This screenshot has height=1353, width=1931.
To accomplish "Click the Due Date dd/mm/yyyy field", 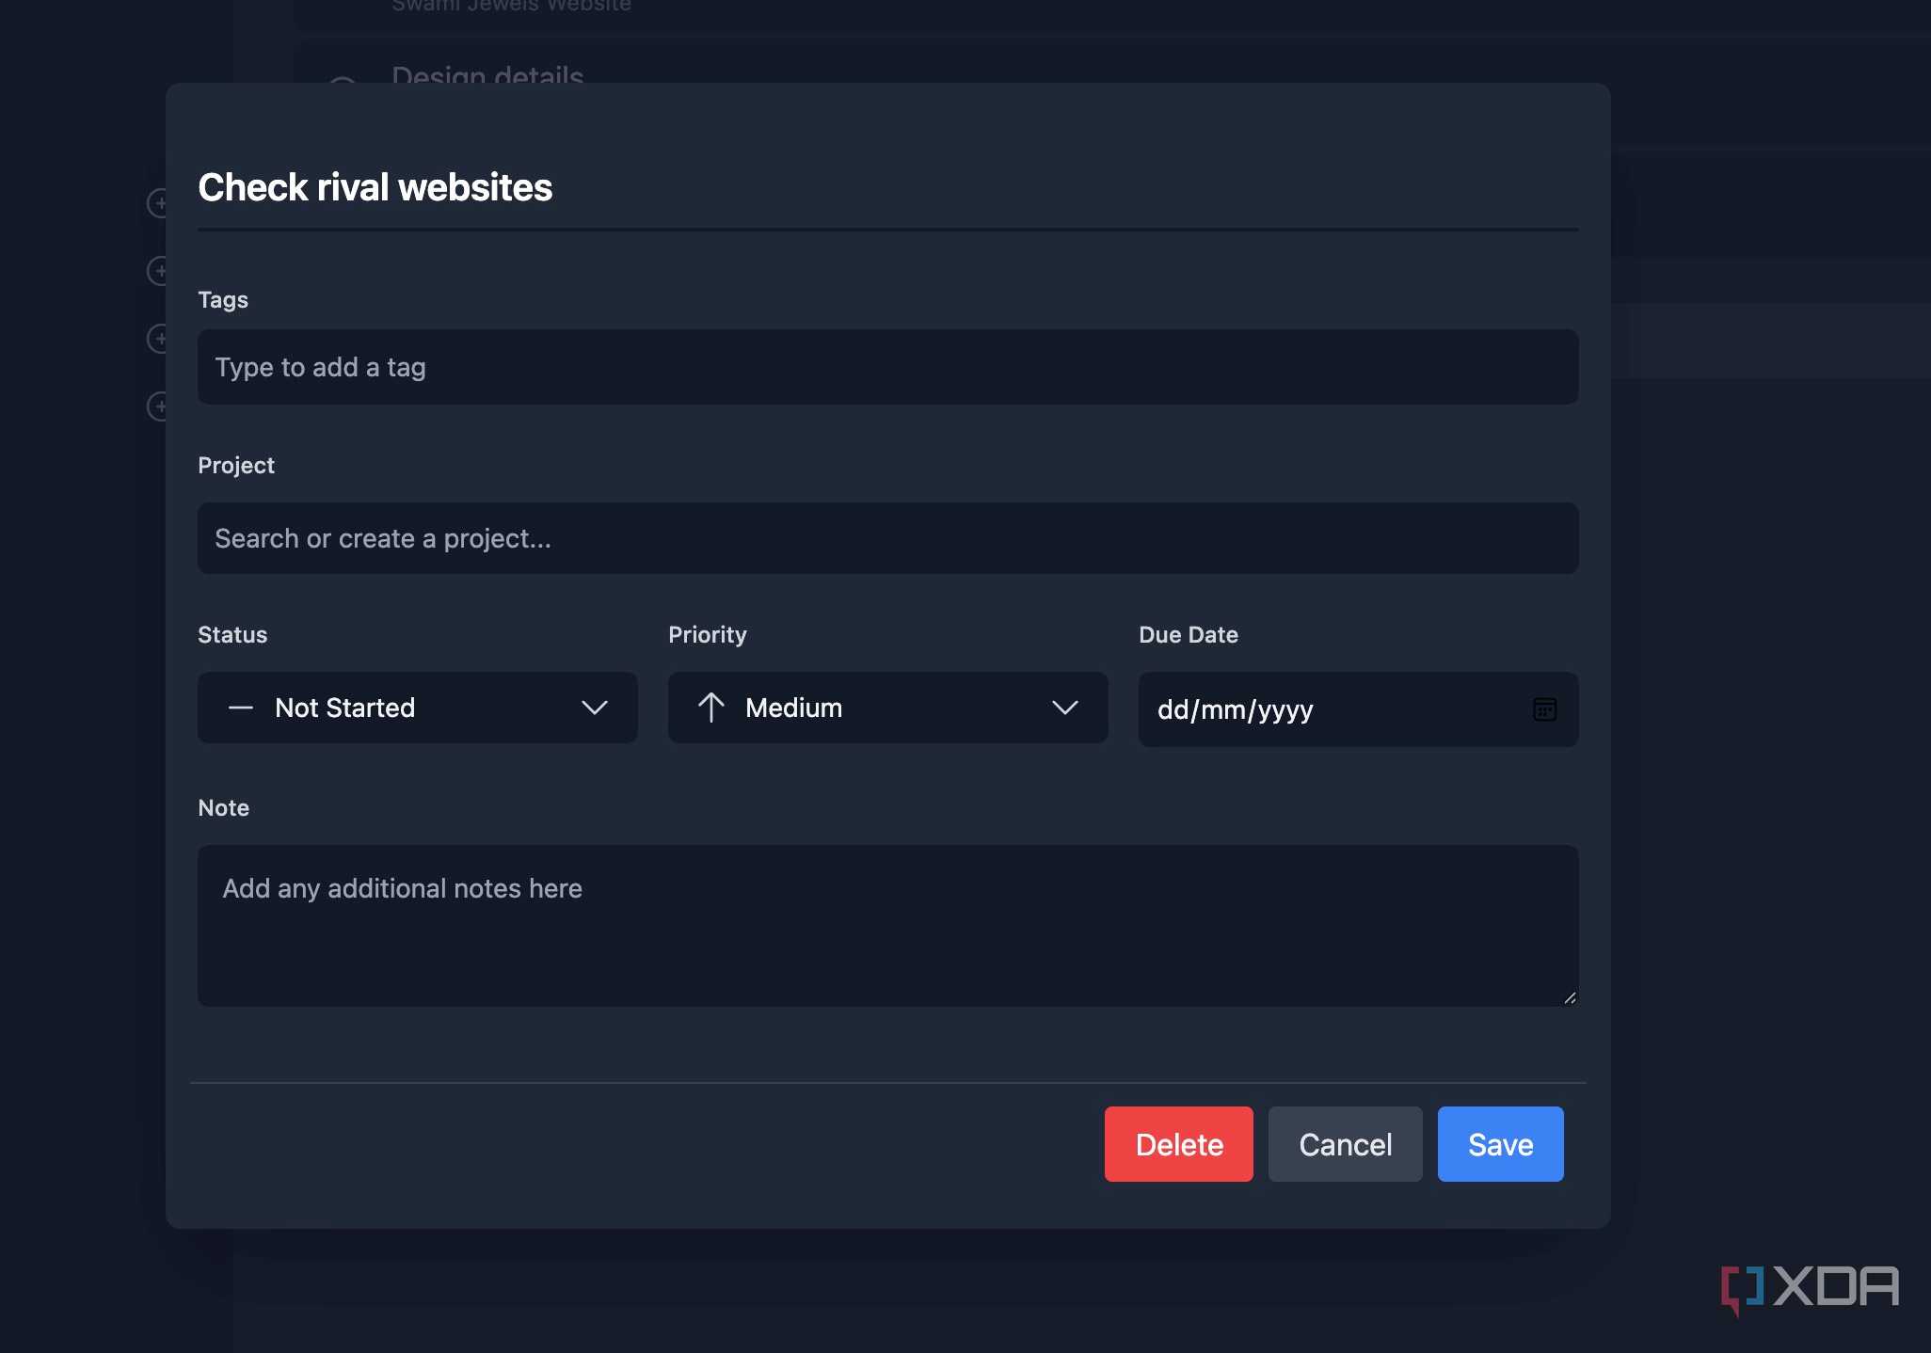I will click(x=1358, y=709).
